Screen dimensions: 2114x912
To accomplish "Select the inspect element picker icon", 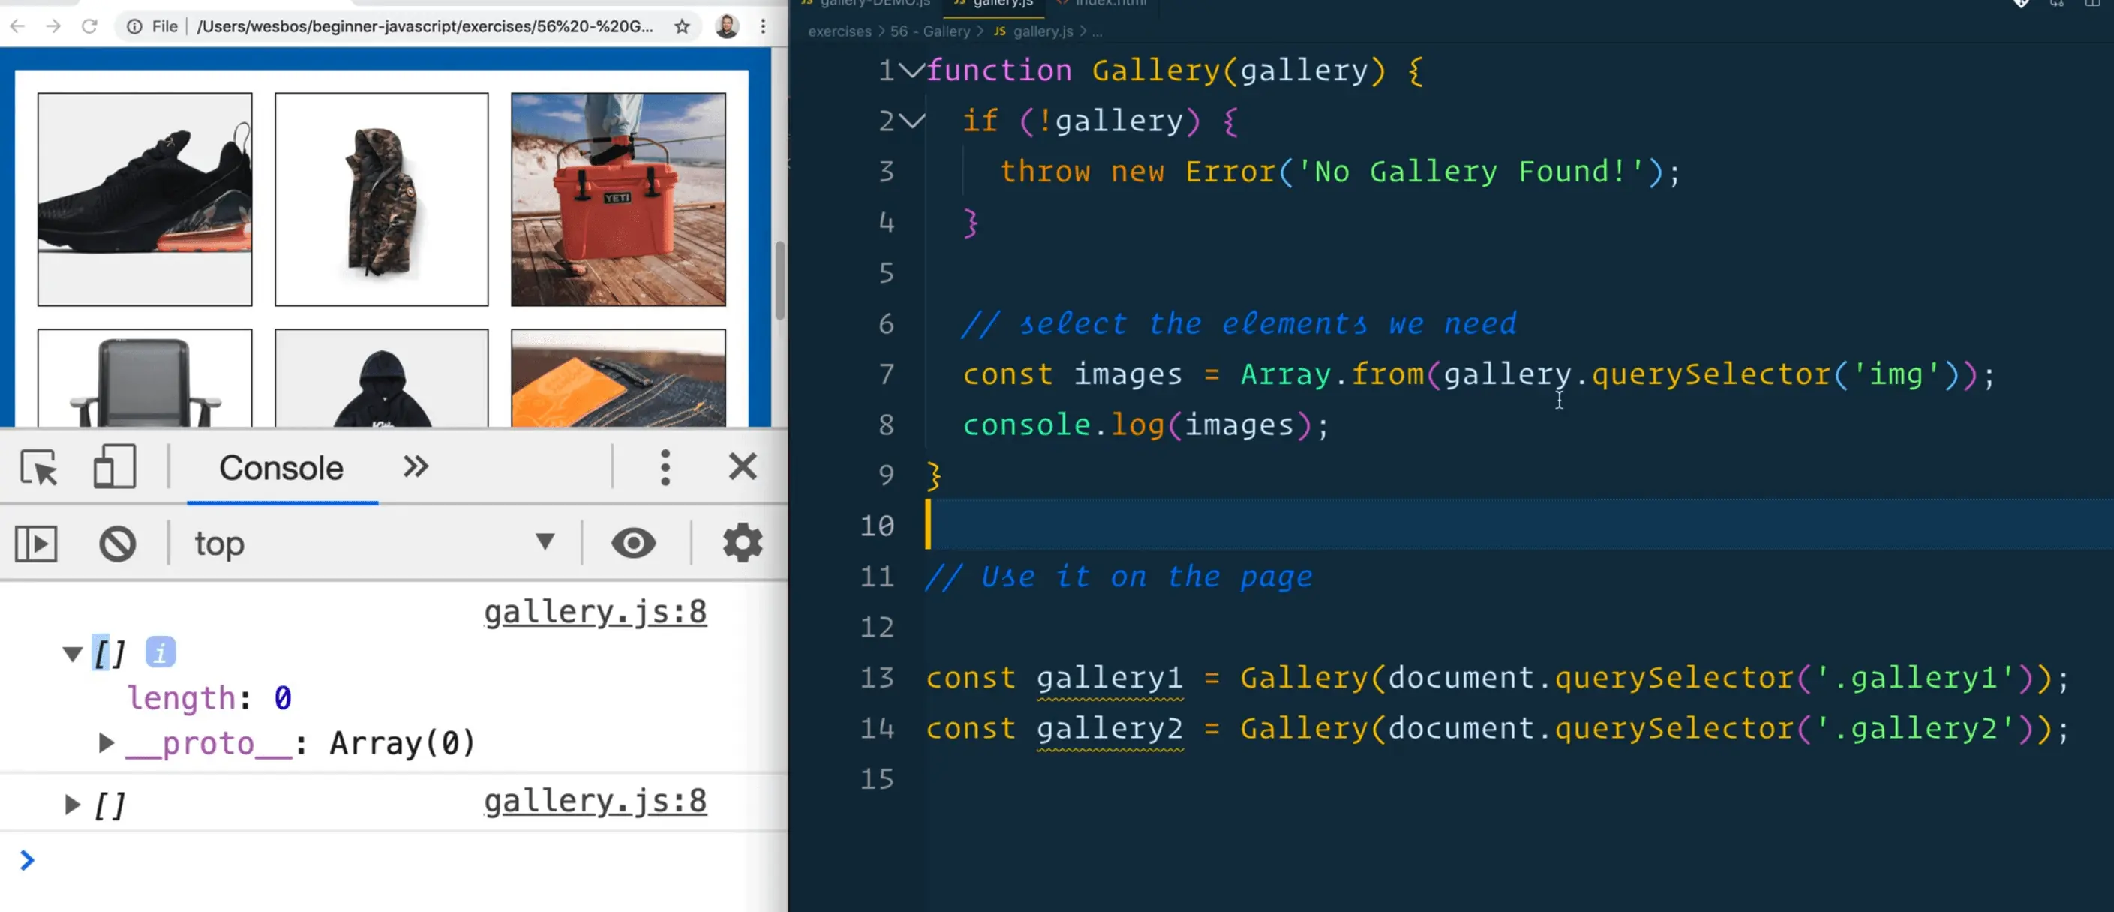I will coord(38,468).
